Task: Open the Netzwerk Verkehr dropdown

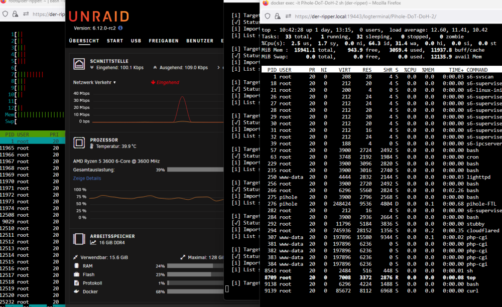Action: (94, 82)
